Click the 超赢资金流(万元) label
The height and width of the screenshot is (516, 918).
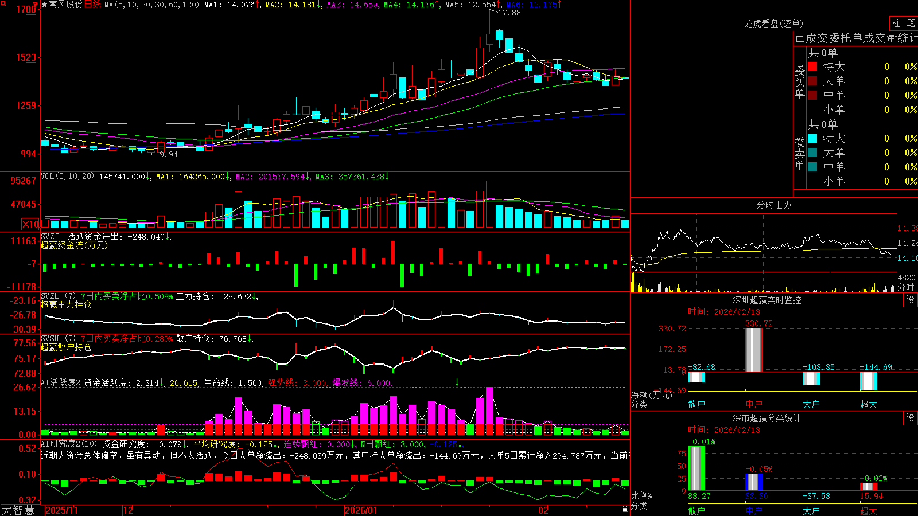point(74,245)
